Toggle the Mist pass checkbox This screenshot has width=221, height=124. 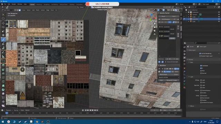click(x=201, y=71)
